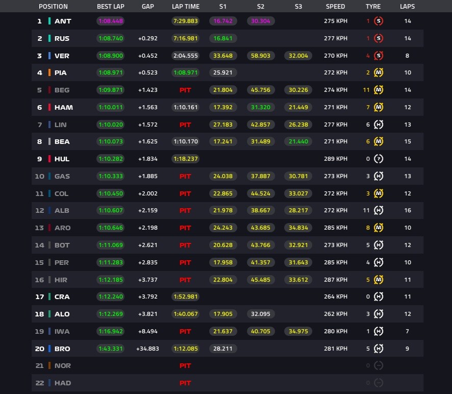The image size is (452, 394).
Task: Click ANT's soft tyre icon
Action: (x=378, y=21)
